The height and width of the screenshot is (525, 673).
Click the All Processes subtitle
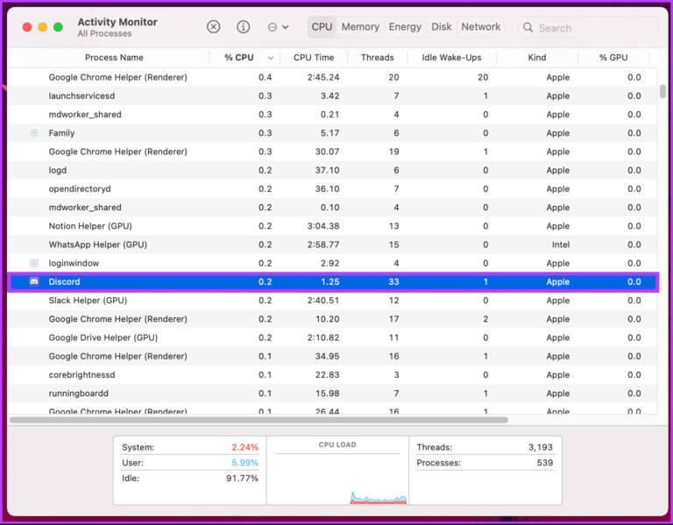coord(104,33)
